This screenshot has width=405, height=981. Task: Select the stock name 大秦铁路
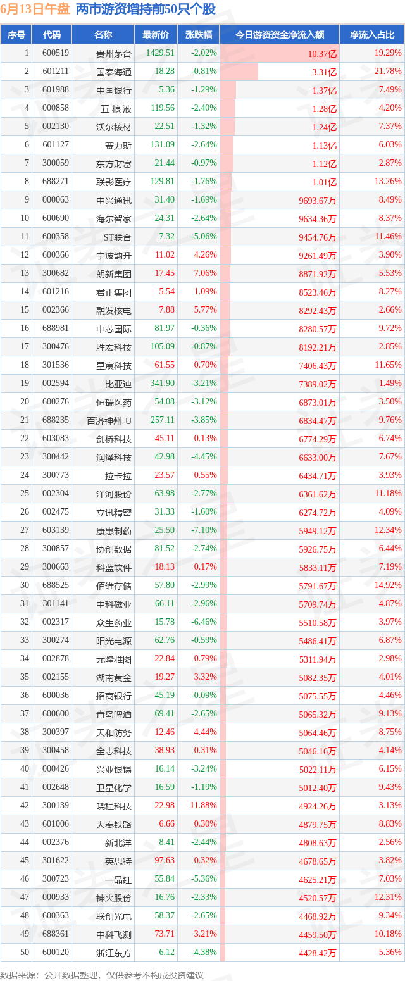(114, 824)
